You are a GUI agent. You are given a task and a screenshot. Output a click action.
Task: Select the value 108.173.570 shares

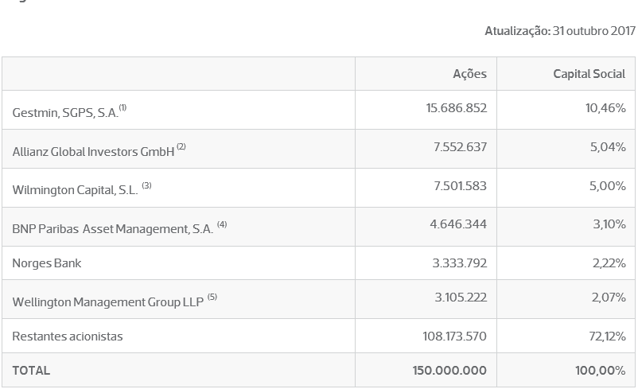coord(454,336)
